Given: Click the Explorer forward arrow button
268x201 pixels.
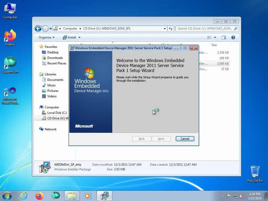Looking at the screenshot, I should click(x=45, y=29).
